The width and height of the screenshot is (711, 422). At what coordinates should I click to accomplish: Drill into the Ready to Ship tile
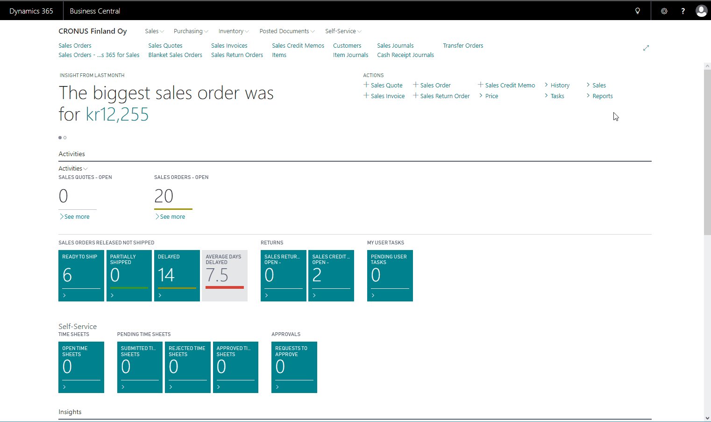(x=81, y=276)
